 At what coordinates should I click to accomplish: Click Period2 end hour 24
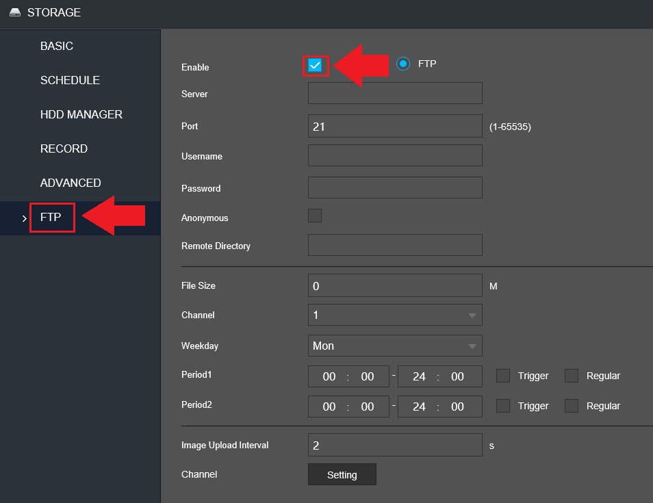click(419, 407)
